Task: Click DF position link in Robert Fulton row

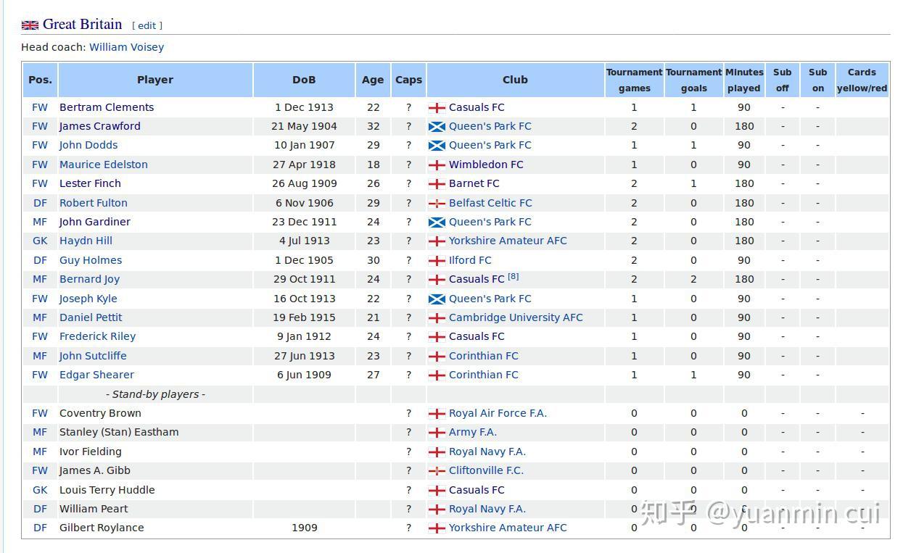Action: tap(40, 203)
